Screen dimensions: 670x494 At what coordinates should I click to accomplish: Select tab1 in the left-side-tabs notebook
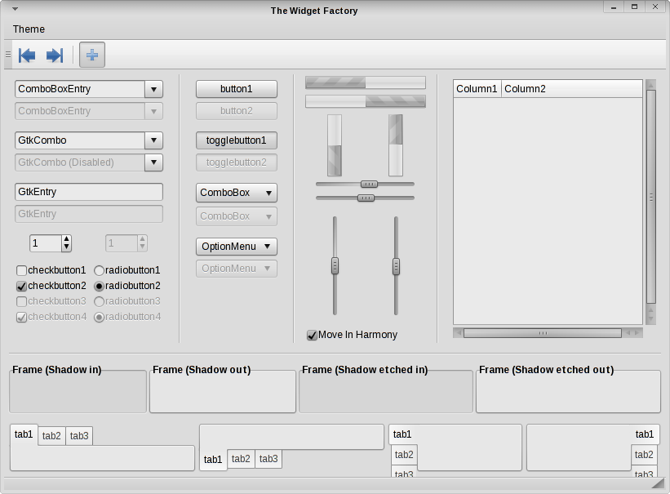click(402, 434)
